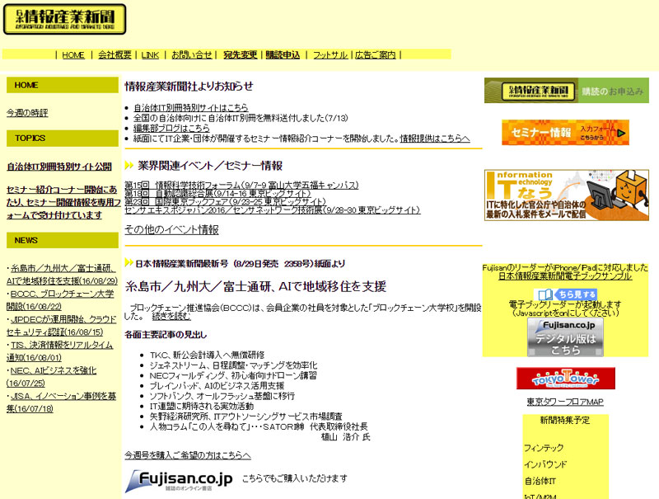
Task: Click the ITなう banner advertisement
Action: (x=567, y=195)
